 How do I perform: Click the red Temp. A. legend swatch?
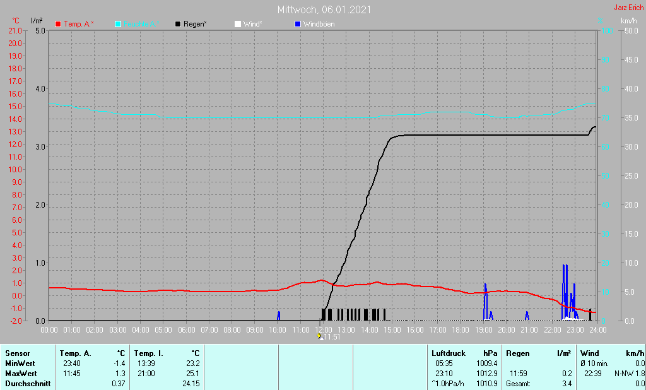58,25
